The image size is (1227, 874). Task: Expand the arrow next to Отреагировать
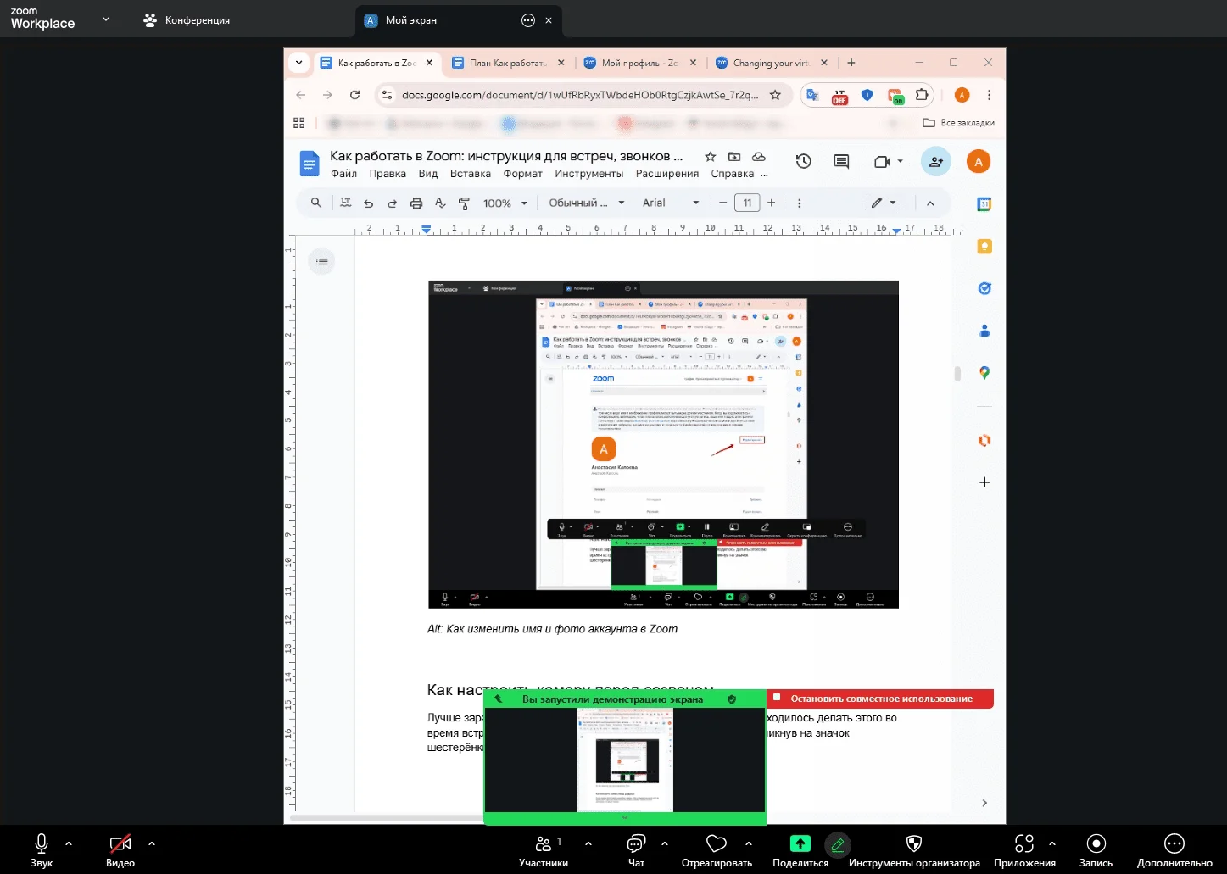[749, 843]
